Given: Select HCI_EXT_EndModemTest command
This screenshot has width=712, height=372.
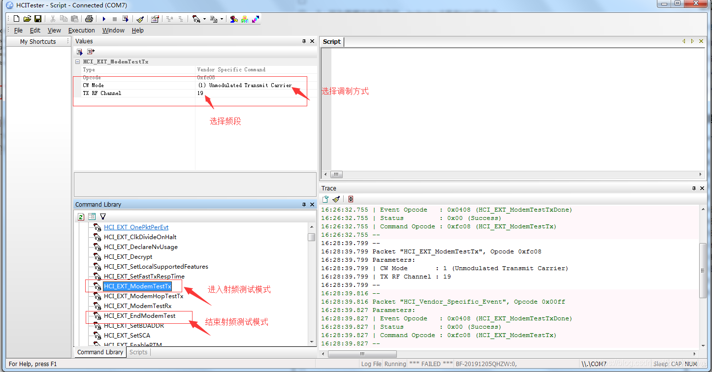Looking at the screenshot, I should 140,316.
